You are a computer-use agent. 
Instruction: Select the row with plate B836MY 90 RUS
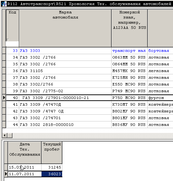click(x=88, y=125)
